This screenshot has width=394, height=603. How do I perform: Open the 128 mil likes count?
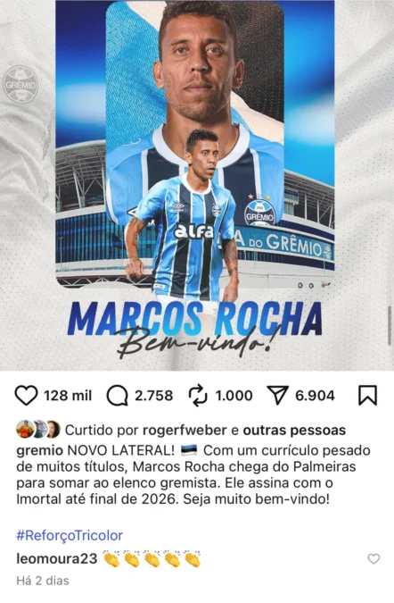68,396
